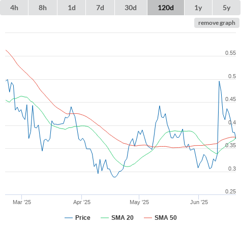Click the May '25 axis label
This screenshot has height=231, width=241.
tap(139, 202)
